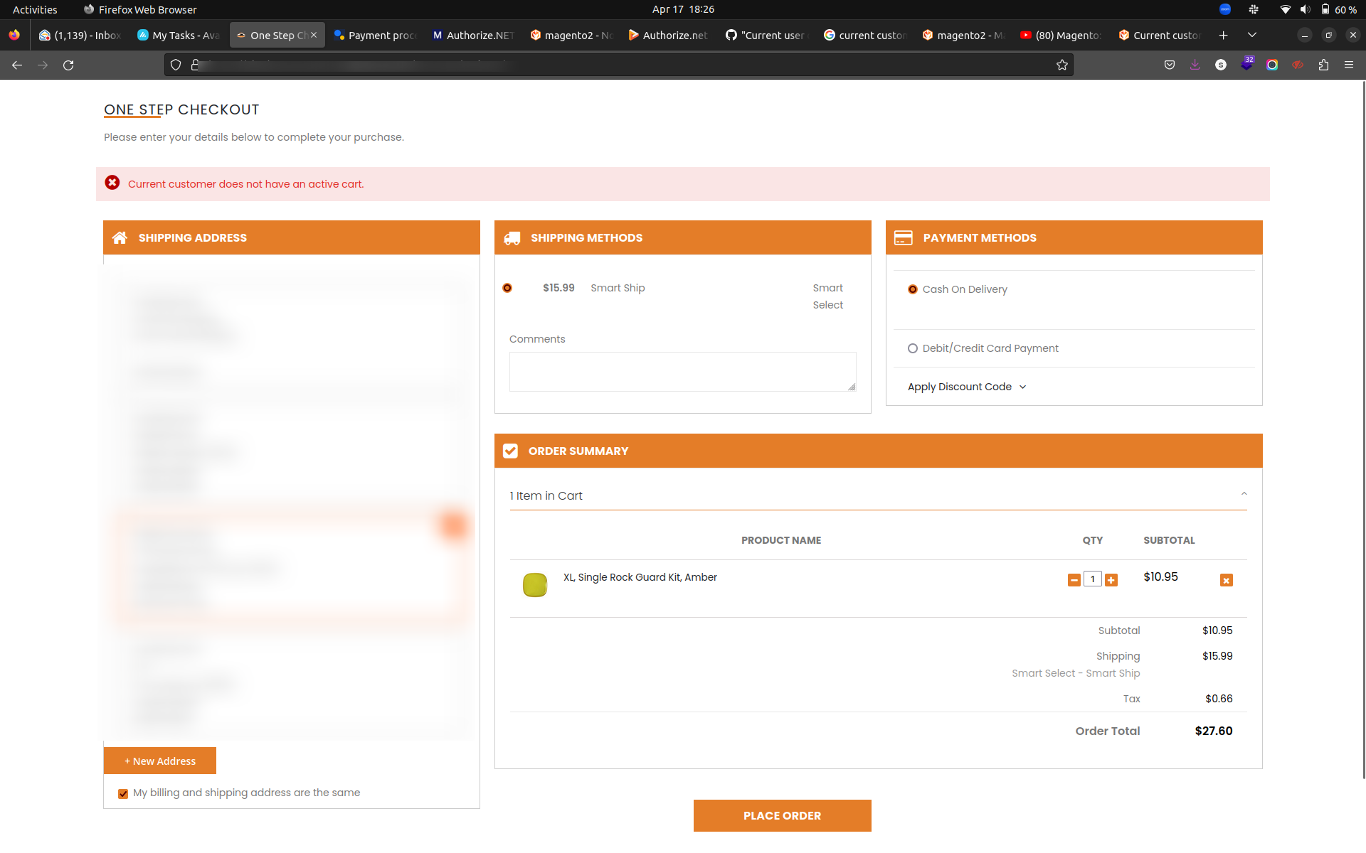Switch to the Authorize.NET tab

[473, 35]
